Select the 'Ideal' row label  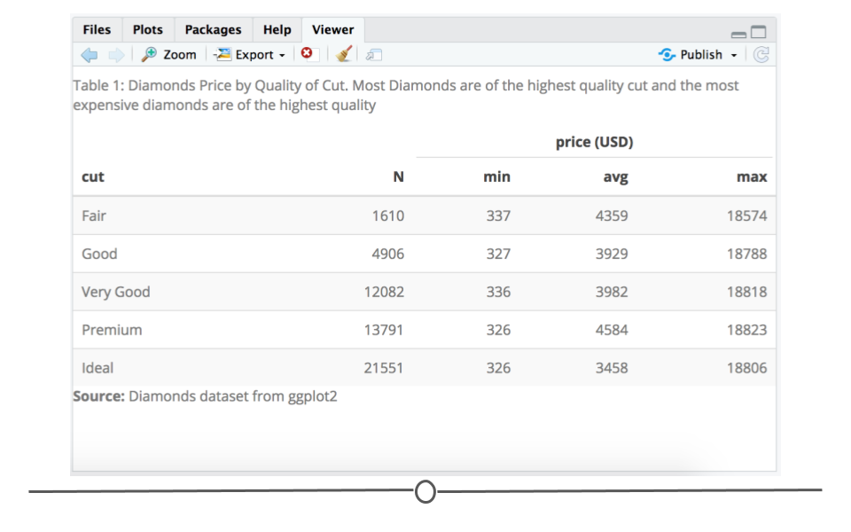(98, 368)
